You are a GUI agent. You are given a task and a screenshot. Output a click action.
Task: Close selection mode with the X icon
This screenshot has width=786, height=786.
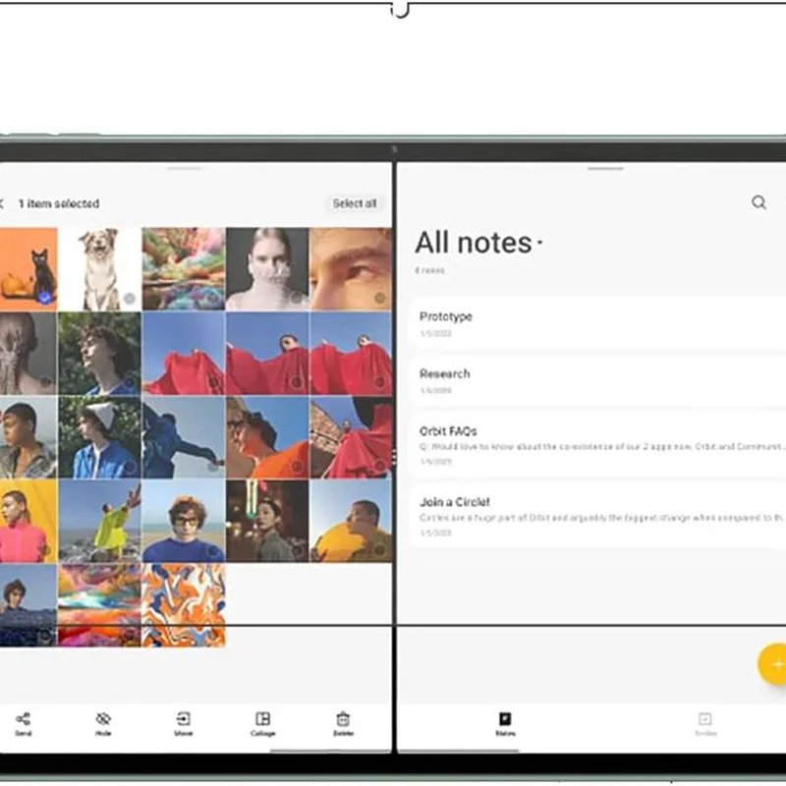(x=2, y=203)
